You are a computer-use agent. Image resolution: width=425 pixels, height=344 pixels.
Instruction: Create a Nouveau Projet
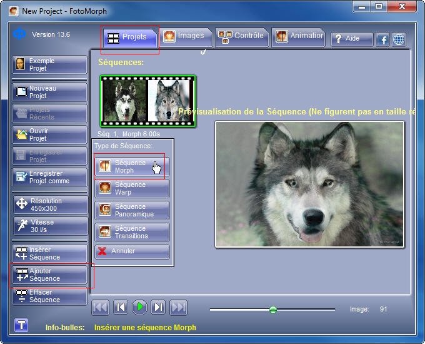tap(50, 92)
